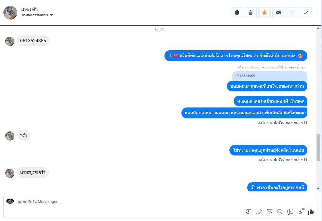The image size is (322, 221).
Task: Open the chat bubble comment icon
Action: pos(269,212)
